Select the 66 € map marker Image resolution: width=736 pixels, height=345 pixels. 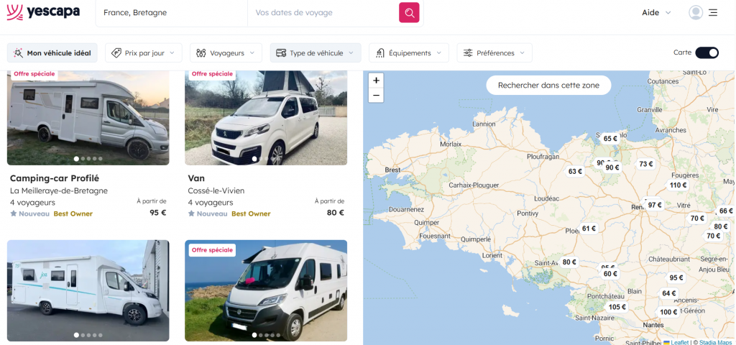tap(726, 211)
